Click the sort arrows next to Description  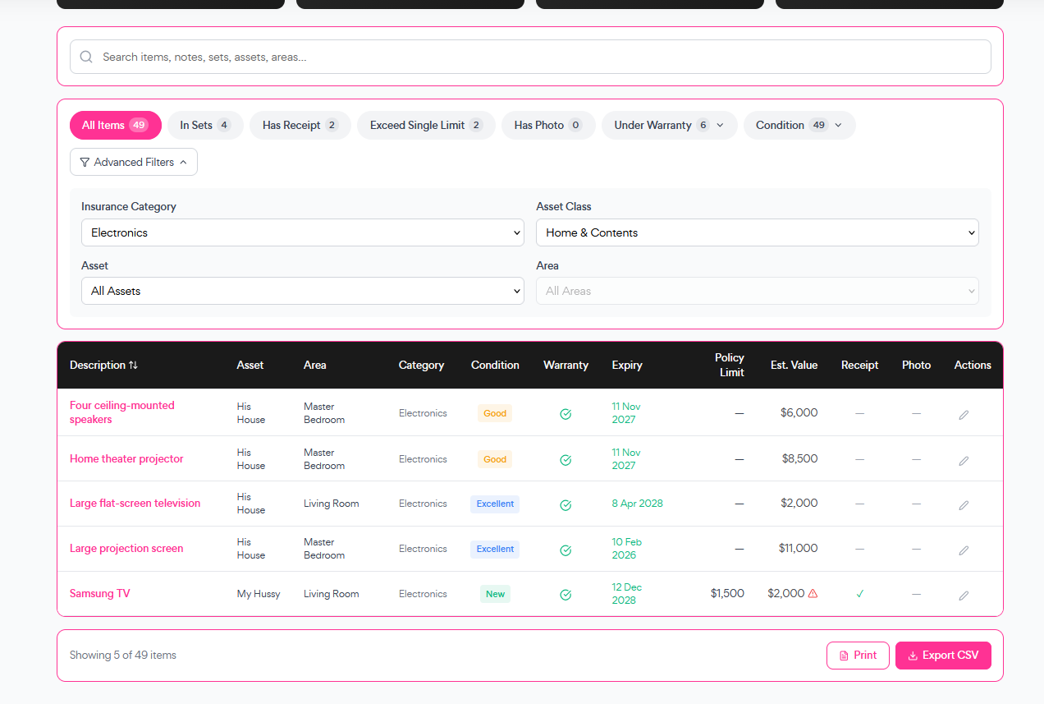(133, 366)
